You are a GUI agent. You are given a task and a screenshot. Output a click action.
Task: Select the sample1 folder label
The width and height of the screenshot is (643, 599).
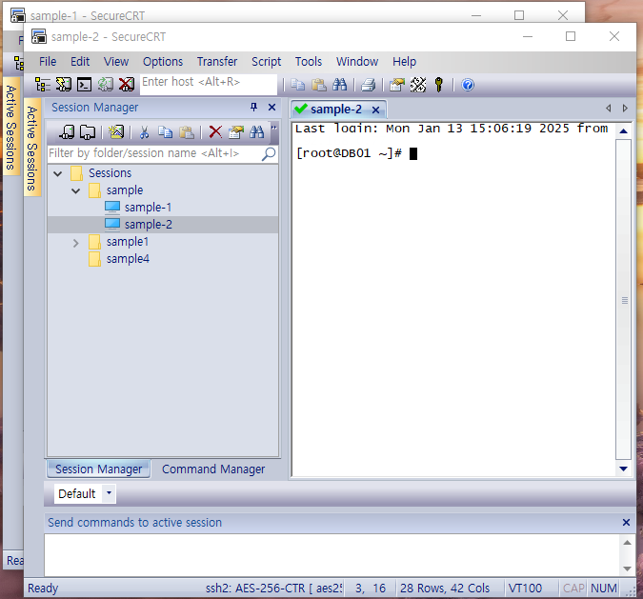(128, 242)
